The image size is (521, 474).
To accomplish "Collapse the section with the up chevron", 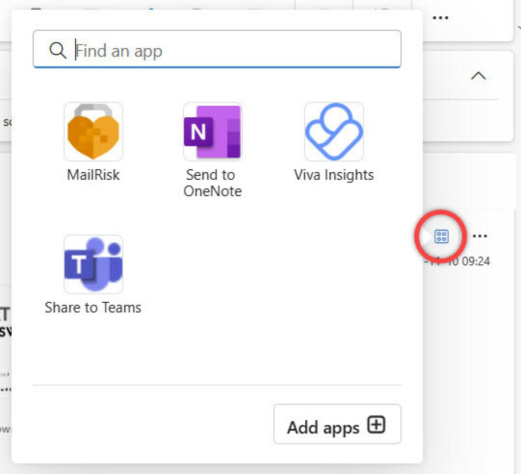I will 478,76.
